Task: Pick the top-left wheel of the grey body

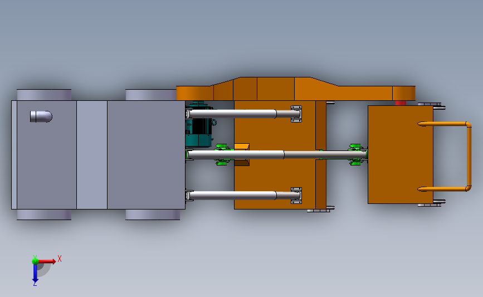Action: pyautogui.click(x=44, y=95)
